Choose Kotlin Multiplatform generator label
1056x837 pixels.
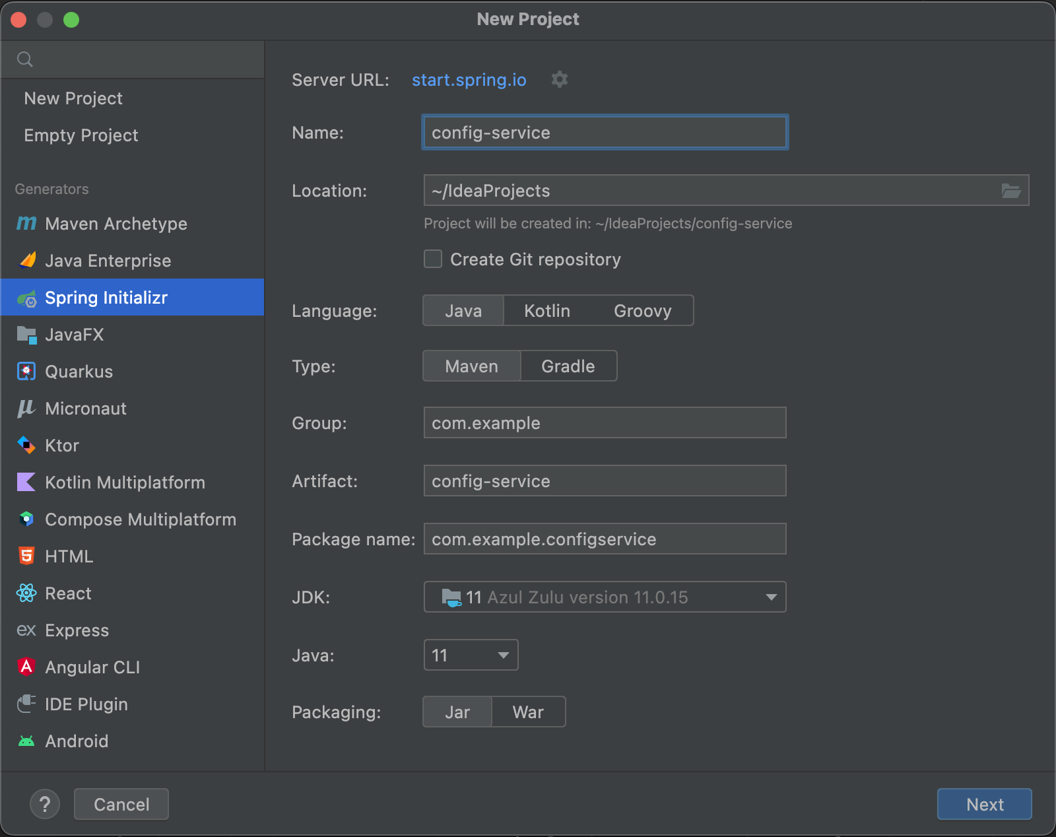click(125, 483)
